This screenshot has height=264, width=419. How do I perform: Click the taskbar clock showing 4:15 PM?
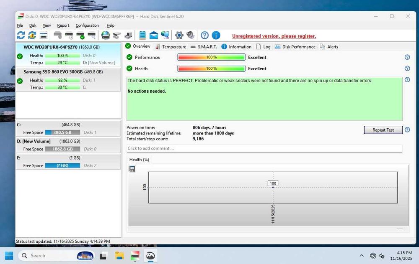[401, 256]
